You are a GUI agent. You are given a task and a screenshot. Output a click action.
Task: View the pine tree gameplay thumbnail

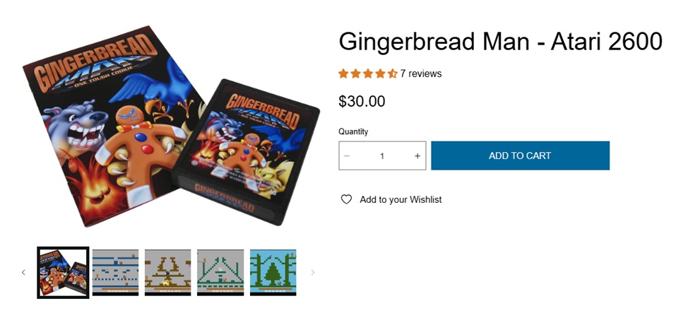(273, 272)
